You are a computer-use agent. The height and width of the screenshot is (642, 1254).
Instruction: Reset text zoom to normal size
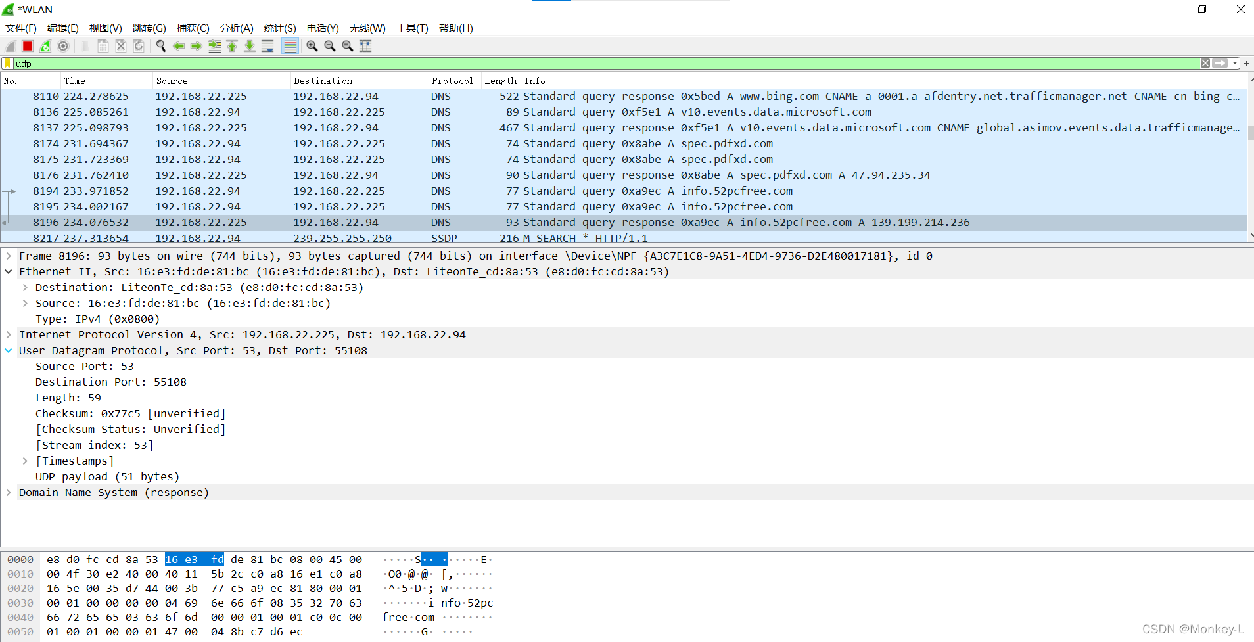point(348,46)
